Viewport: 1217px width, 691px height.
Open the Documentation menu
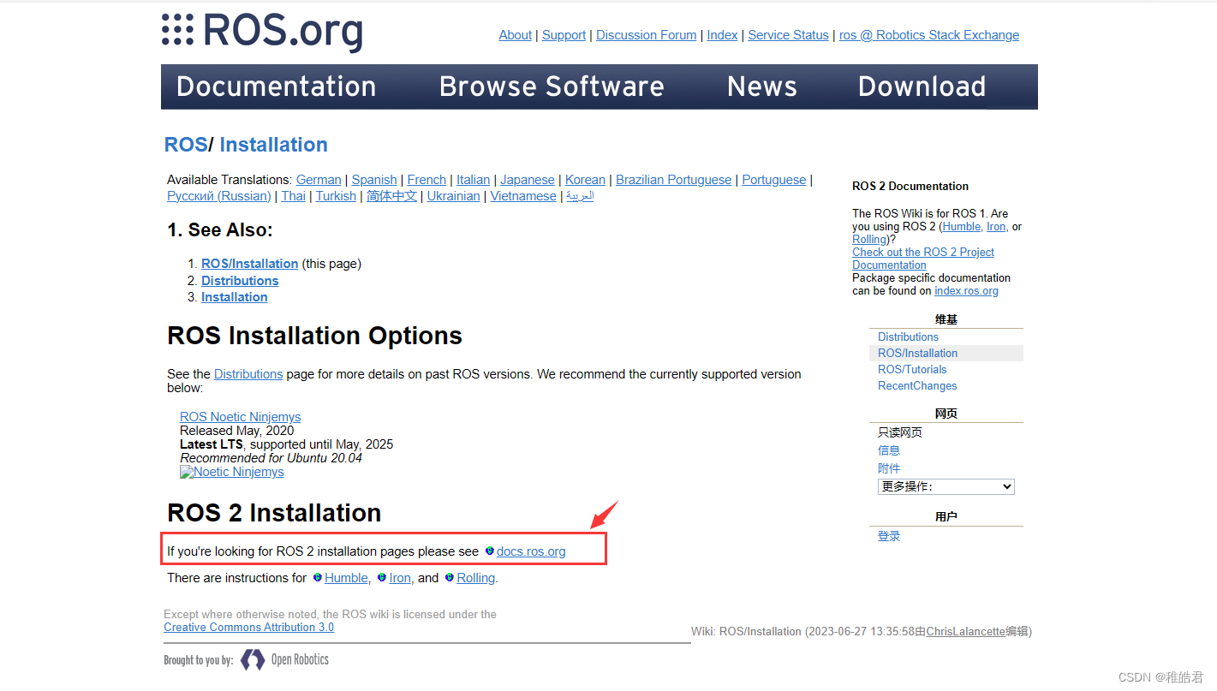(x=276, y=86)
